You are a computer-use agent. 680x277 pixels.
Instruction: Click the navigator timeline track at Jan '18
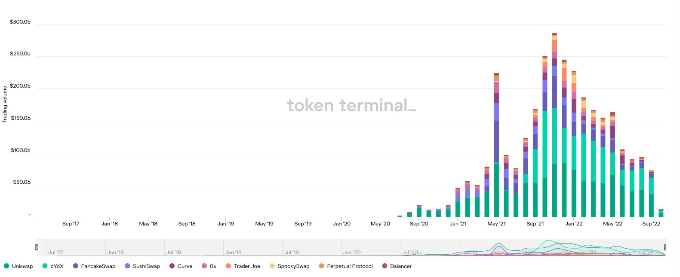115,253
